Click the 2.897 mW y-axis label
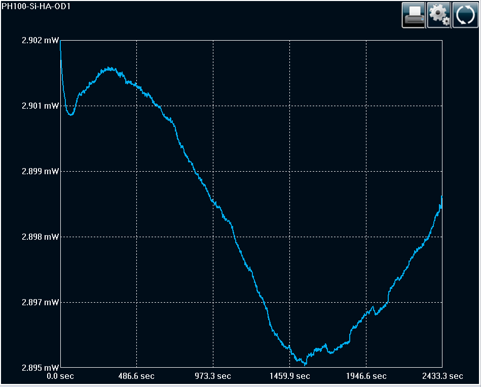This screenshot has width=481, height=387. 40,303
